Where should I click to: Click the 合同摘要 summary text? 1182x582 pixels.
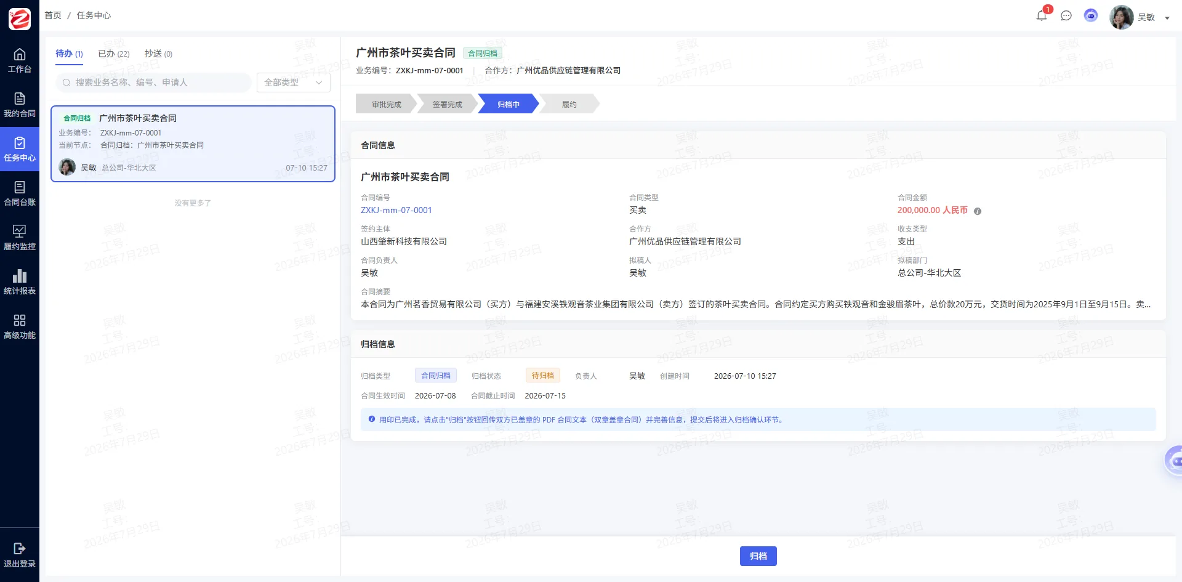click(x=755, y=304)
